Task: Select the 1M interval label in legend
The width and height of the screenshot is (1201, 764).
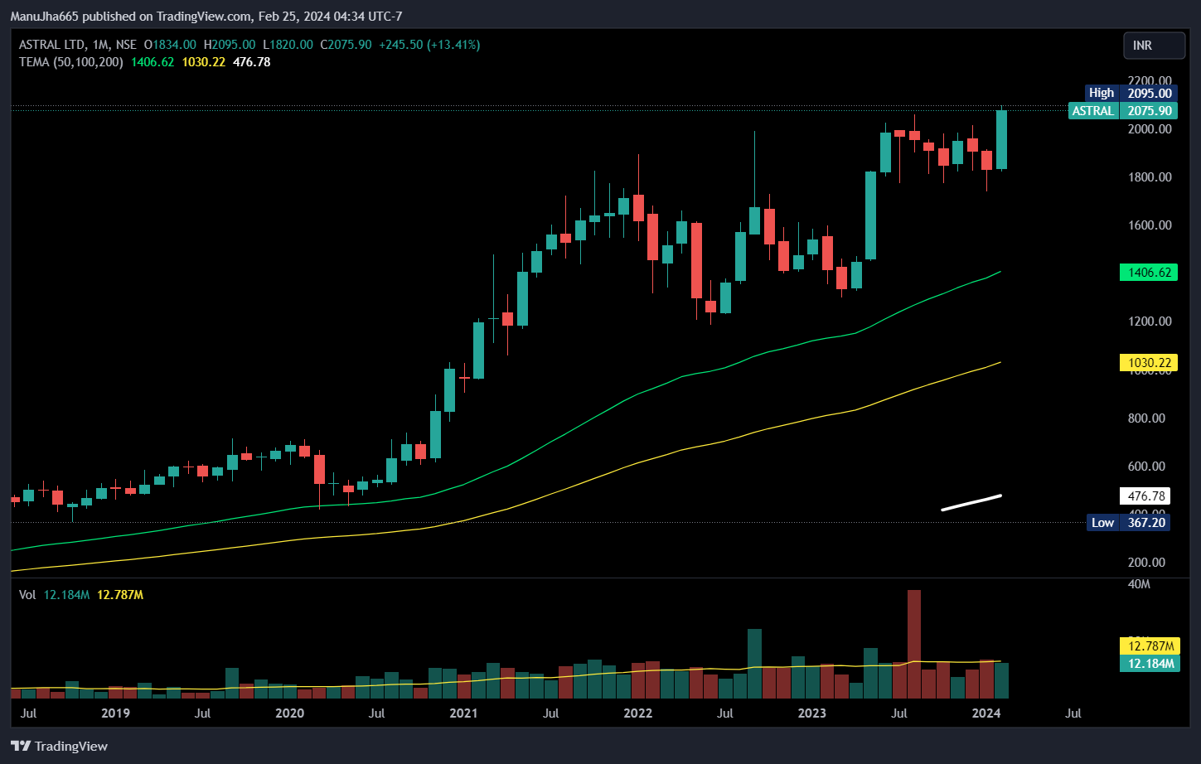Action: 100,45
